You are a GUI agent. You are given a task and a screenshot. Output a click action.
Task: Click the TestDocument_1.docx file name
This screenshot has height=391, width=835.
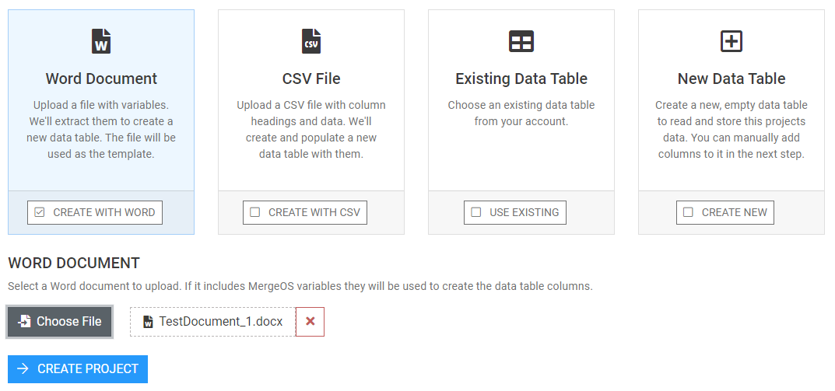pyautogui.click(x=221, y=322)
